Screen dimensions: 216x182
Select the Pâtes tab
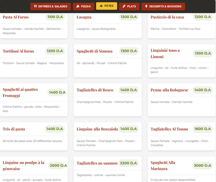[x=107, y=6]
